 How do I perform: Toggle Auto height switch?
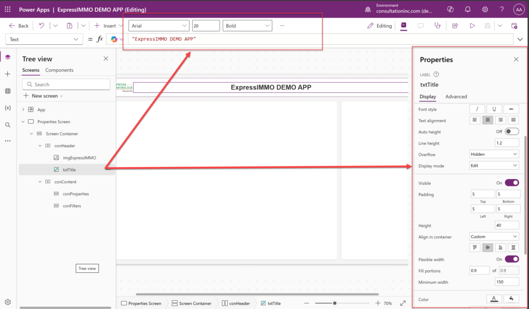click(512, 132)
